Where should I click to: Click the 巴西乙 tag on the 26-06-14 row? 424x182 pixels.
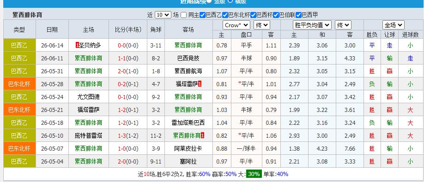point(19,45)
